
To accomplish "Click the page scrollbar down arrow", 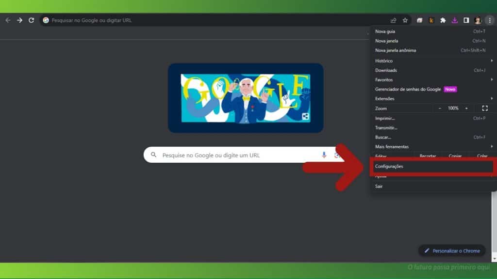I will pos(495,259).
